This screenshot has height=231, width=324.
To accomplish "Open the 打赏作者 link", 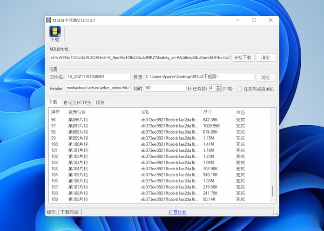I will 177,212.
